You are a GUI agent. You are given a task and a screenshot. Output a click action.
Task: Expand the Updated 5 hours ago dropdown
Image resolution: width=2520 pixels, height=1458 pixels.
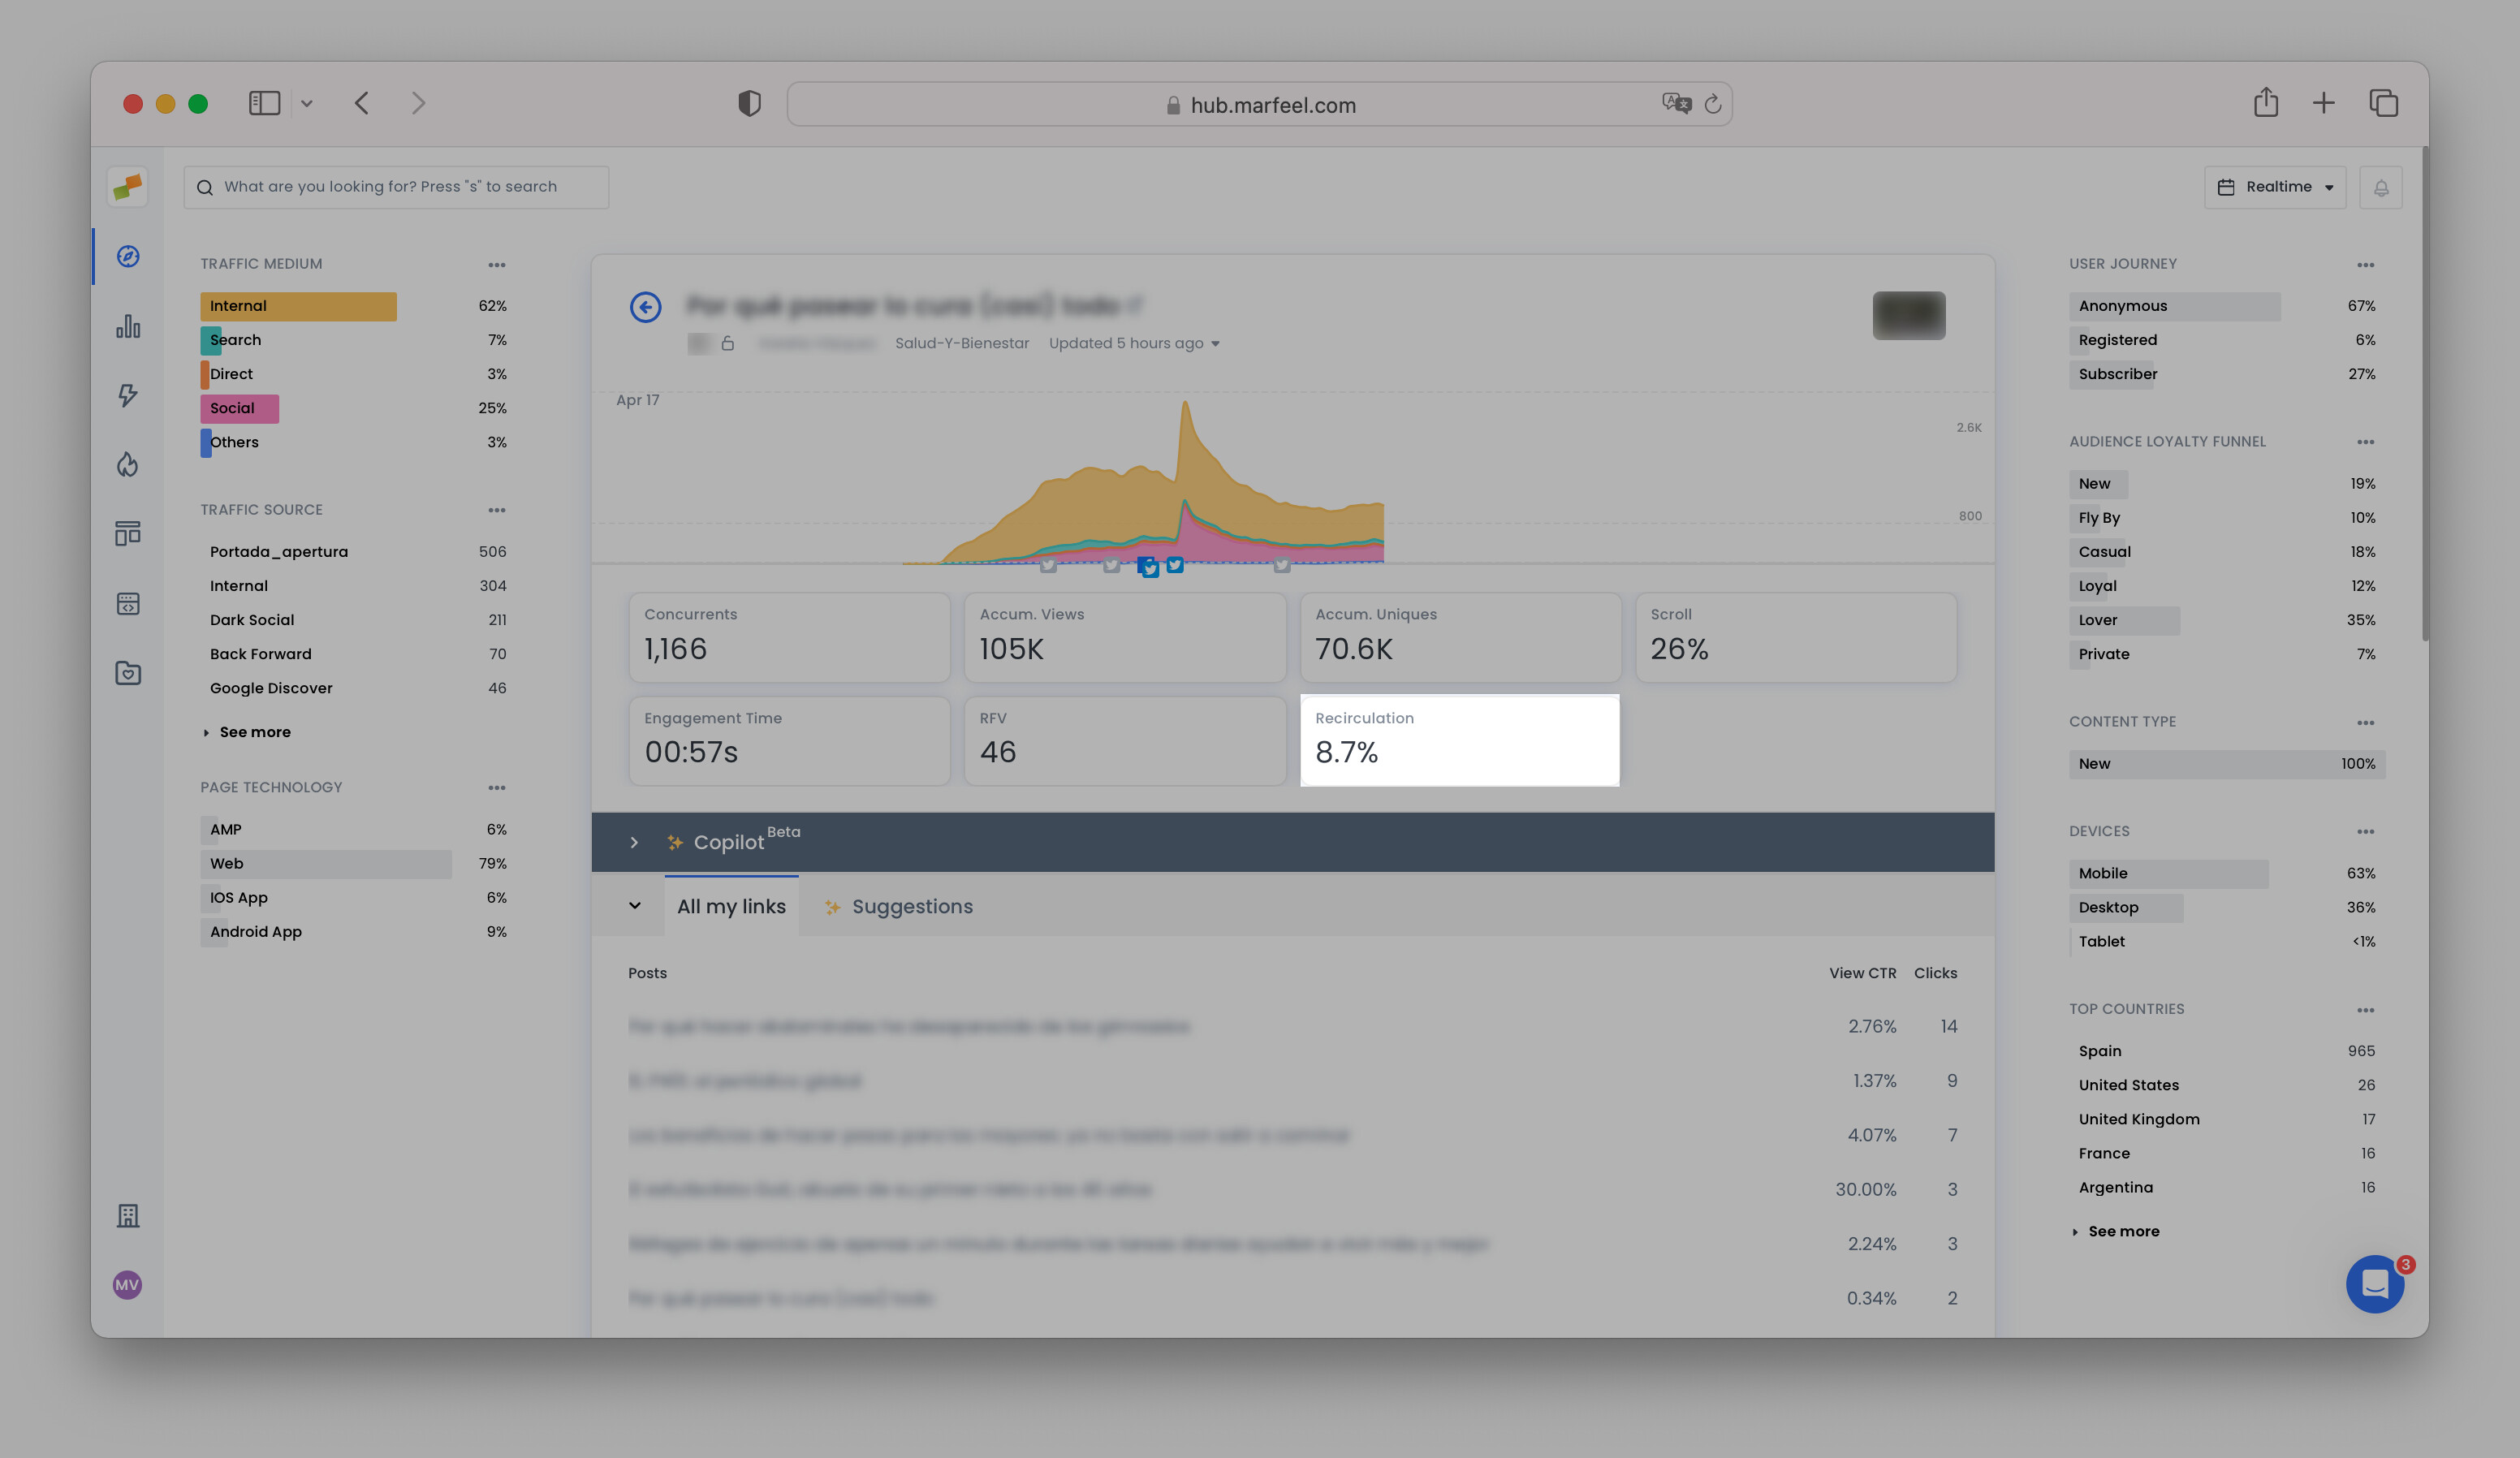pos(1135,343)
